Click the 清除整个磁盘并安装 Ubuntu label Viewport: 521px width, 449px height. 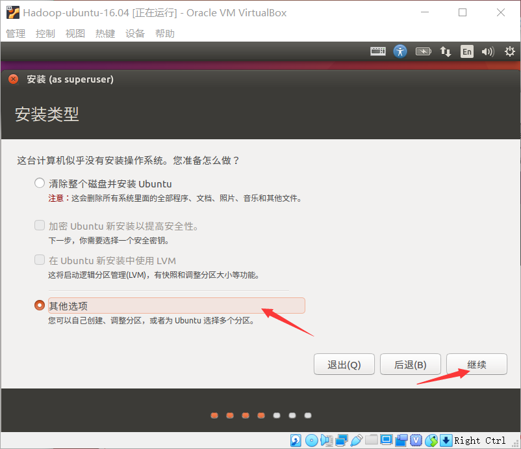coord(110,184)
